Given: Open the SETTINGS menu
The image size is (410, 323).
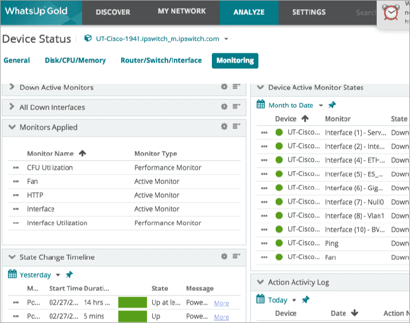Looking at the screenshot, I should coord(309,12).
